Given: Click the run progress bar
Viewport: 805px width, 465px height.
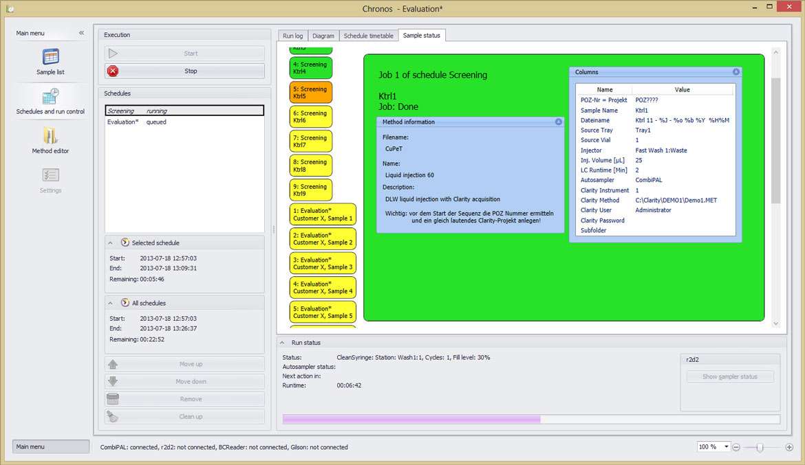Looking at the screenshot, I should point(531,420).
